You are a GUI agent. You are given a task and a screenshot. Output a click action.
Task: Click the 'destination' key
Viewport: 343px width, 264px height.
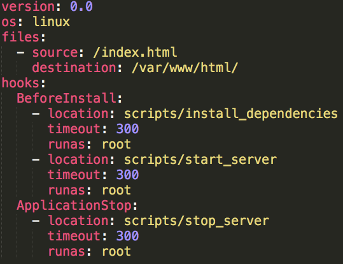pyautogui.click(x=74, y=68)
